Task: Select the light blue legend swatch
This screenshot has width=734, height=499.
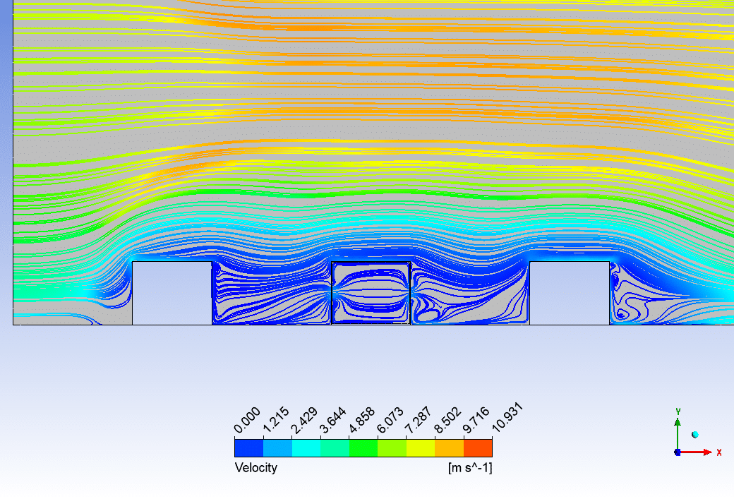Action: [277, 448]
